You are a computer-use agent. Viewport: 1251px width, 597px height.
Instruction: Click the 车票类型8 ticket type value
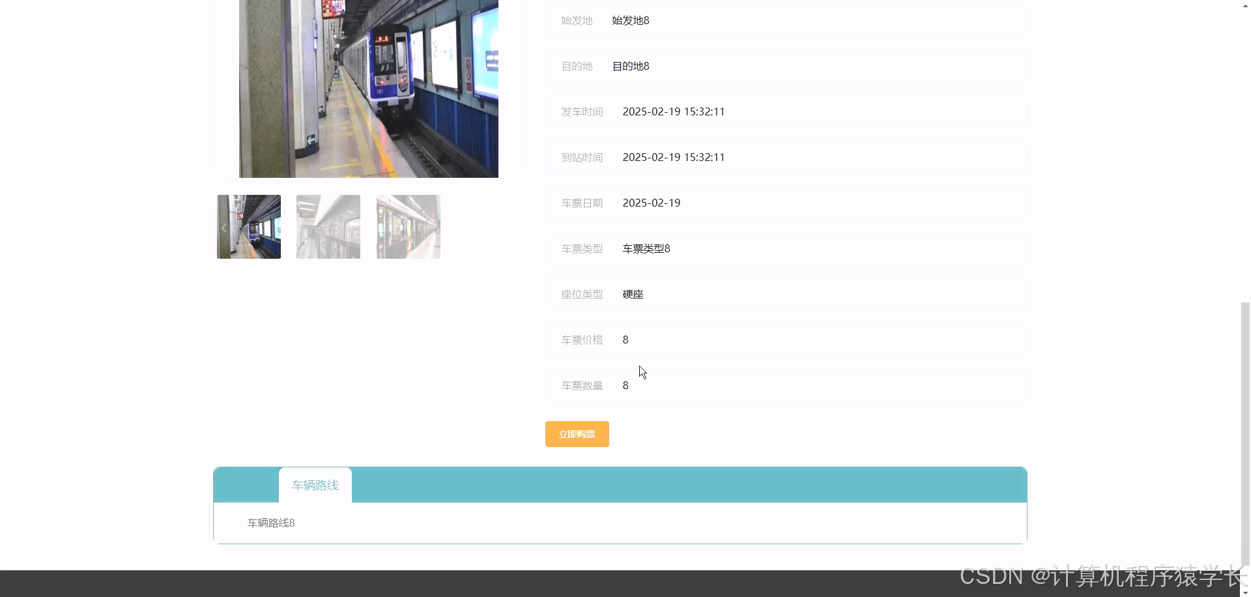click(x=646, y=248)
